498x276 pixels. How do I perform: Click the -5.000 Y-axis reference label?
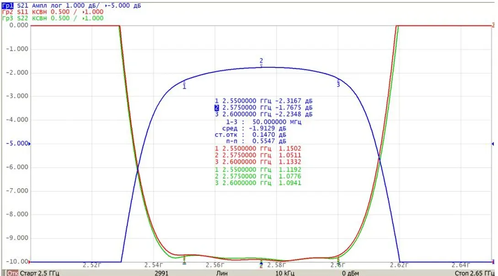[17, 143]
